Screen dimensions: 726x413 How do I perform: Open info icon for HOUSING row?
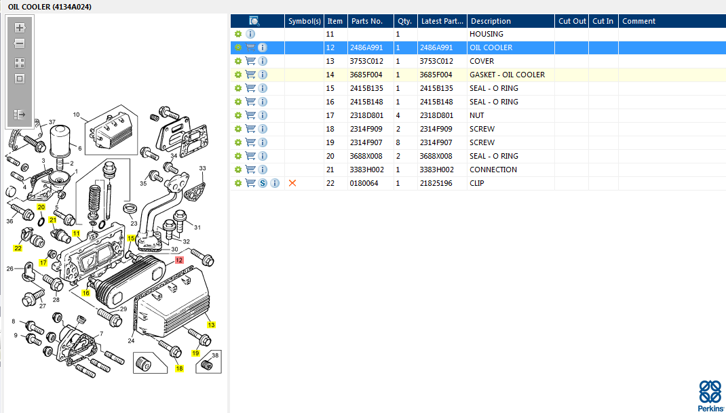pos(250,34)
